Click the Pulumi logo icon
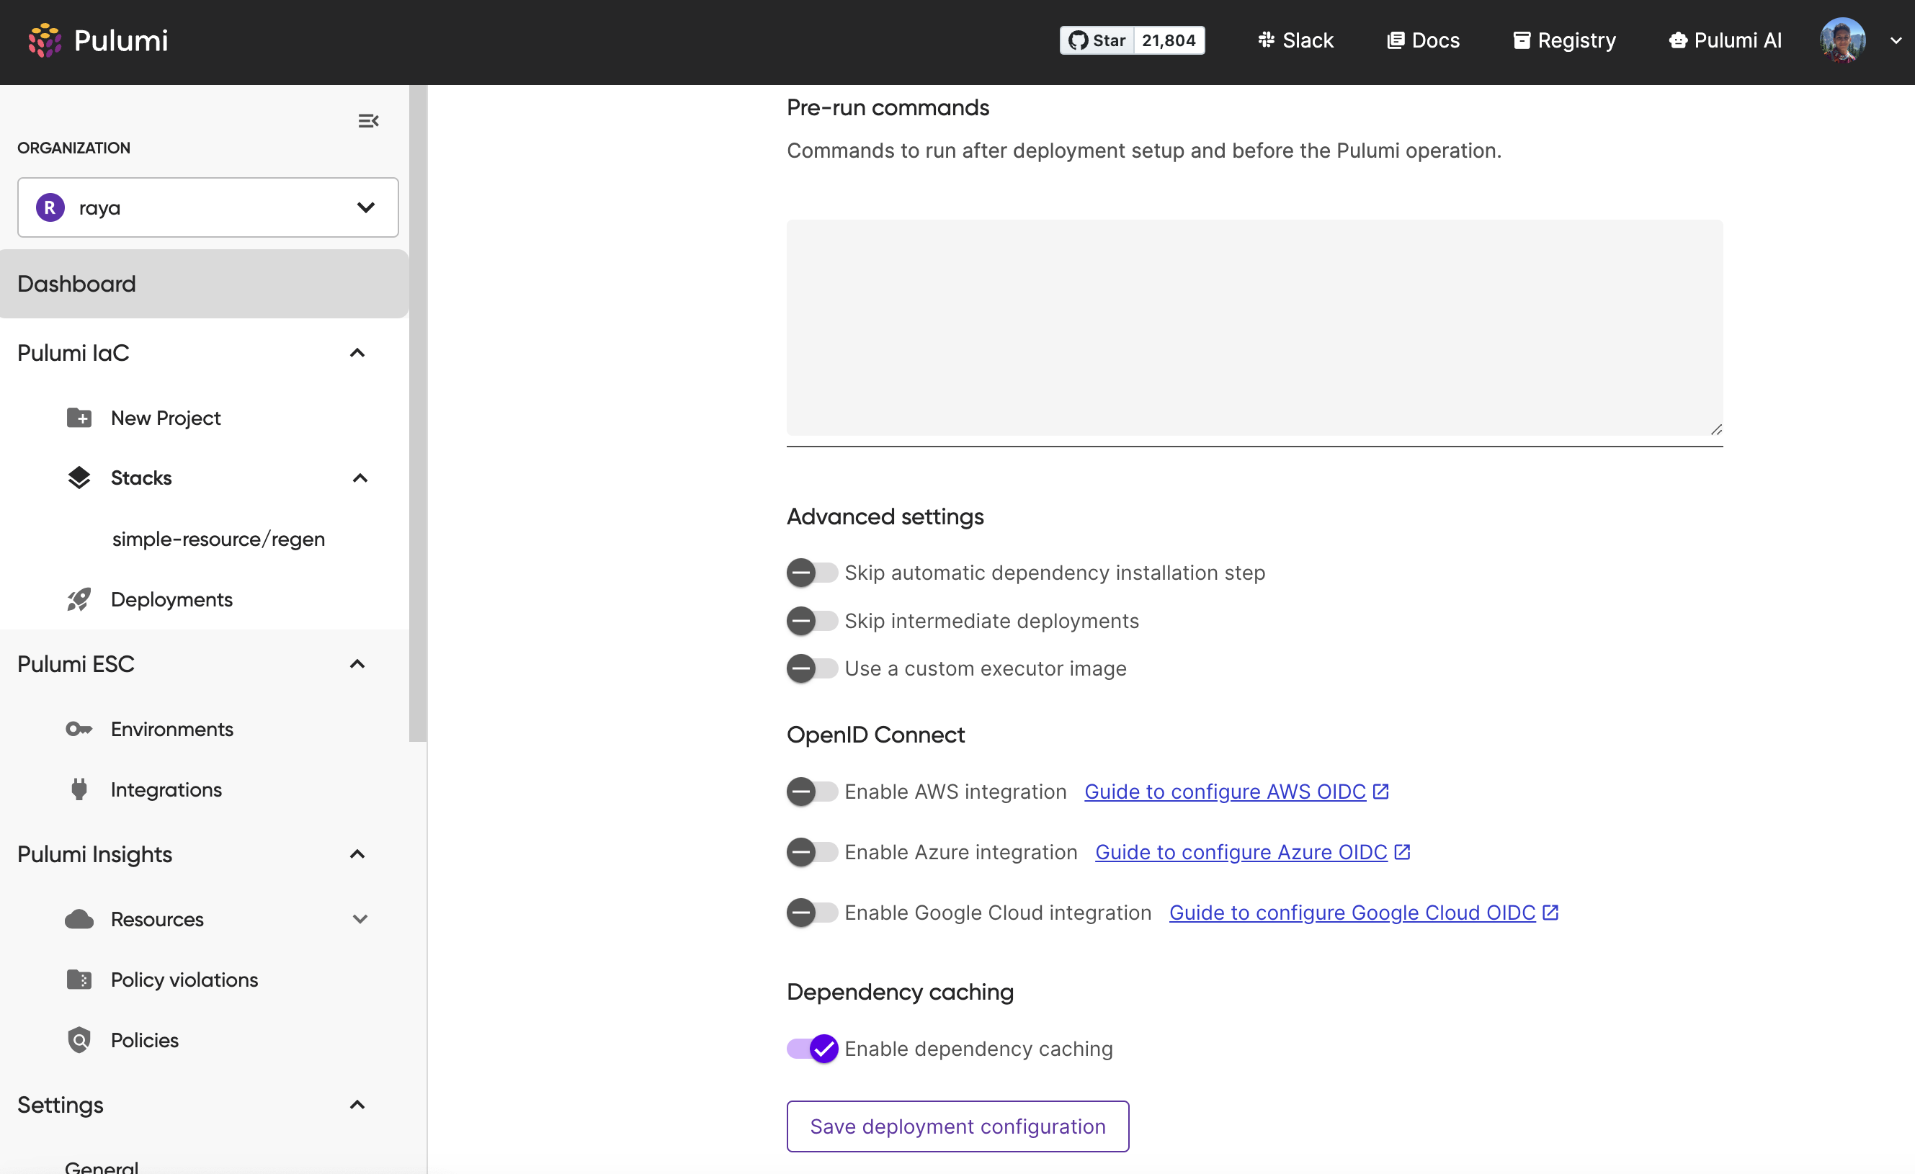Screen dimensions: 1915x1174 click(x=44, y=40)
